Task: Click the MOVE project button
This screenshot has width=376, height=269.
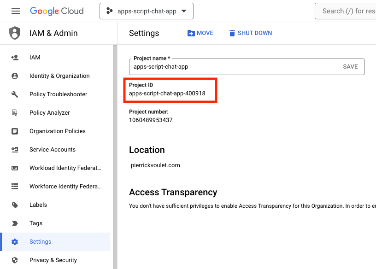Action: point(200,33)
